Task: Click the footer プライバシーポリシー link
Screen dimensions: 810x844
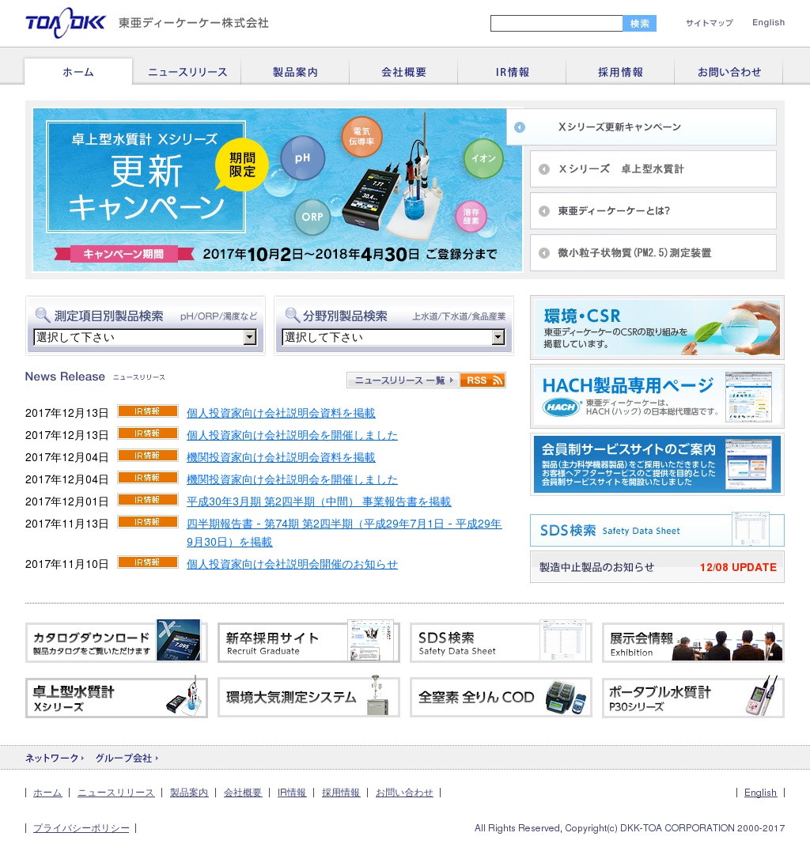Action: (81, 828)
